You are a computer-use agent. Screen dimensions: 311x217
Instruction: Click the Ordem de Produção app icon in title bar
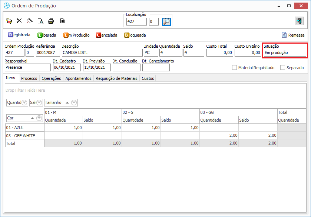[x=7, y=6]
